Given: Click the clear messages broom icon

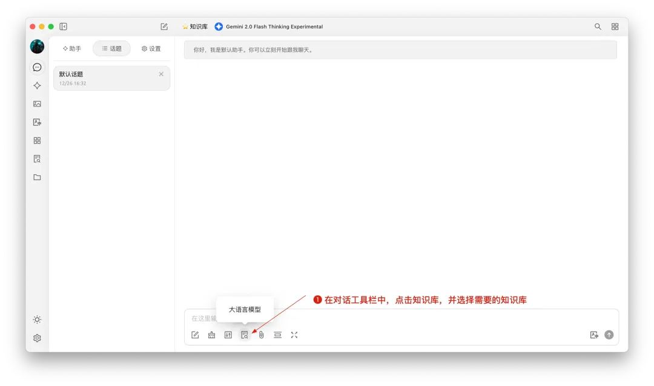Looking at the screenshot, I should click(x=211, y=335).
